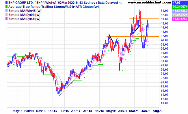Click the 16.00 price axis label
Image resolution: width=188 pixels, height=114 pixels.
click(x=165, y=91)
